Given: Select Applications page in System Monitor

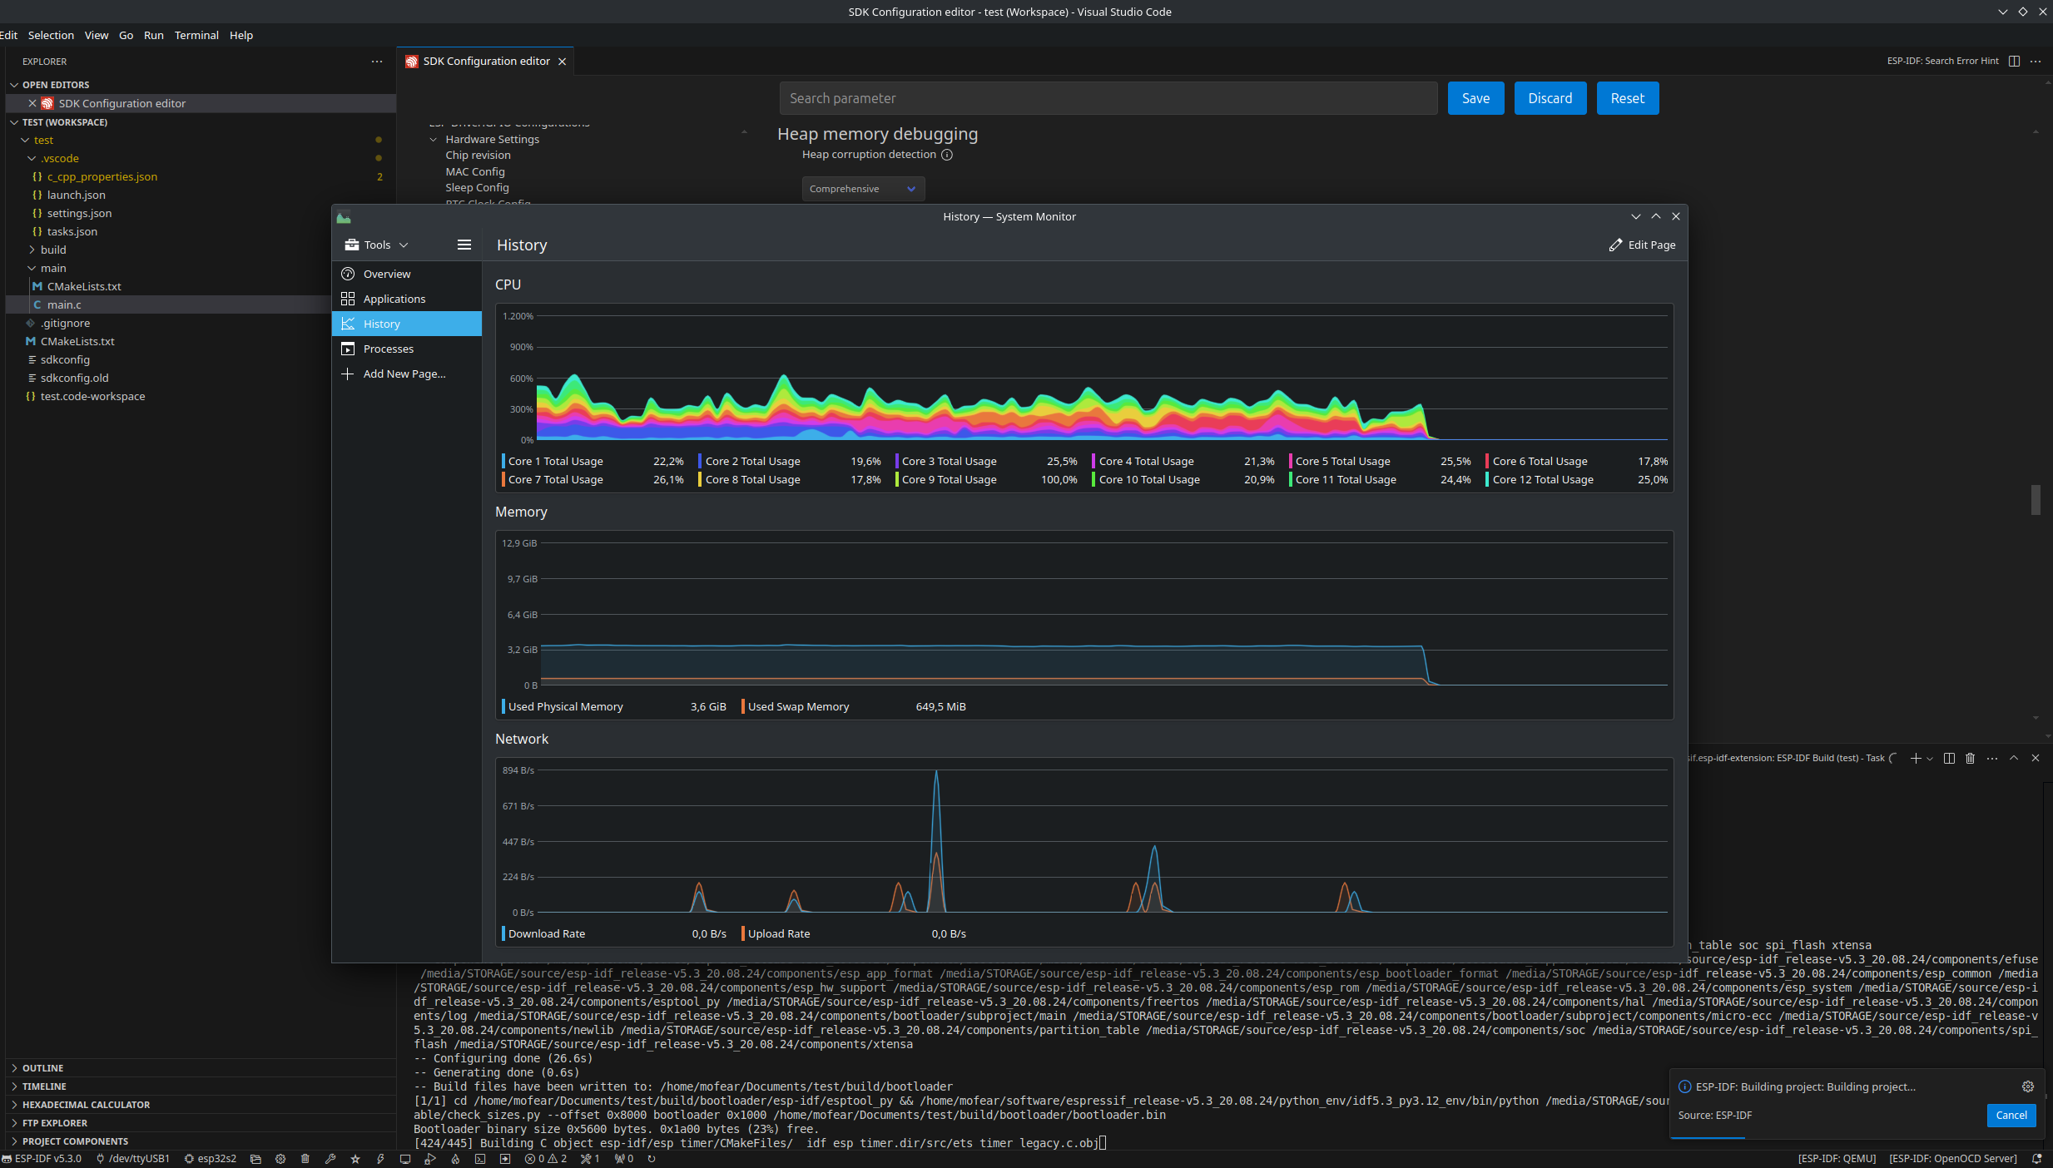Looking at the screenshot, I should (407, 299).
